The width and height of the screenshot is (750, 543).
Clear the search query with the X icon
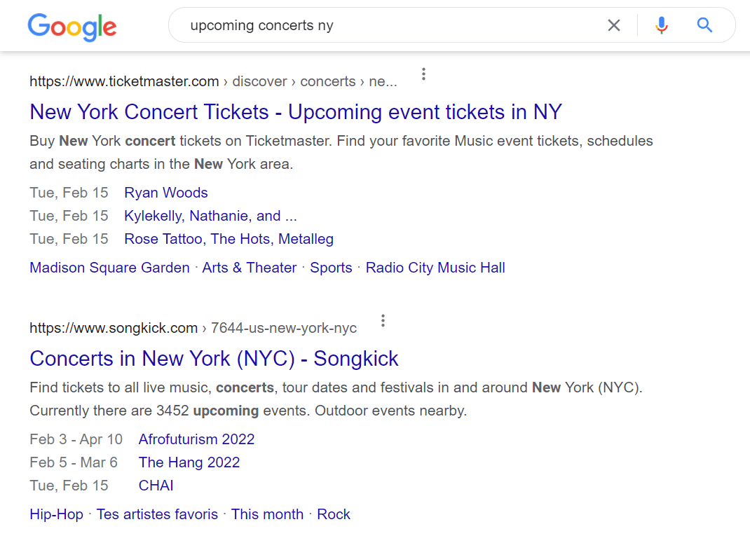click(614, 25)
